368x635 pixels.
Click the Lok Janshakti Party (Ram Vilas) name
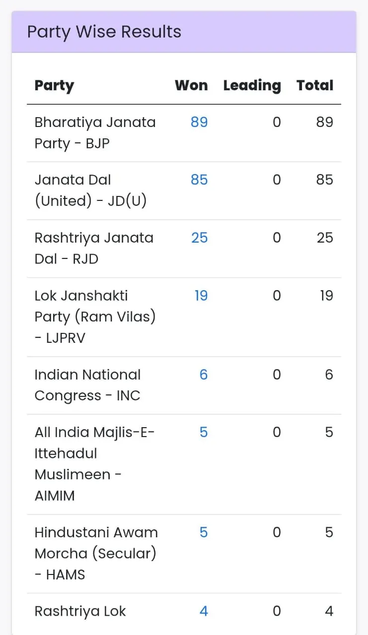click(x=95, y=317)
